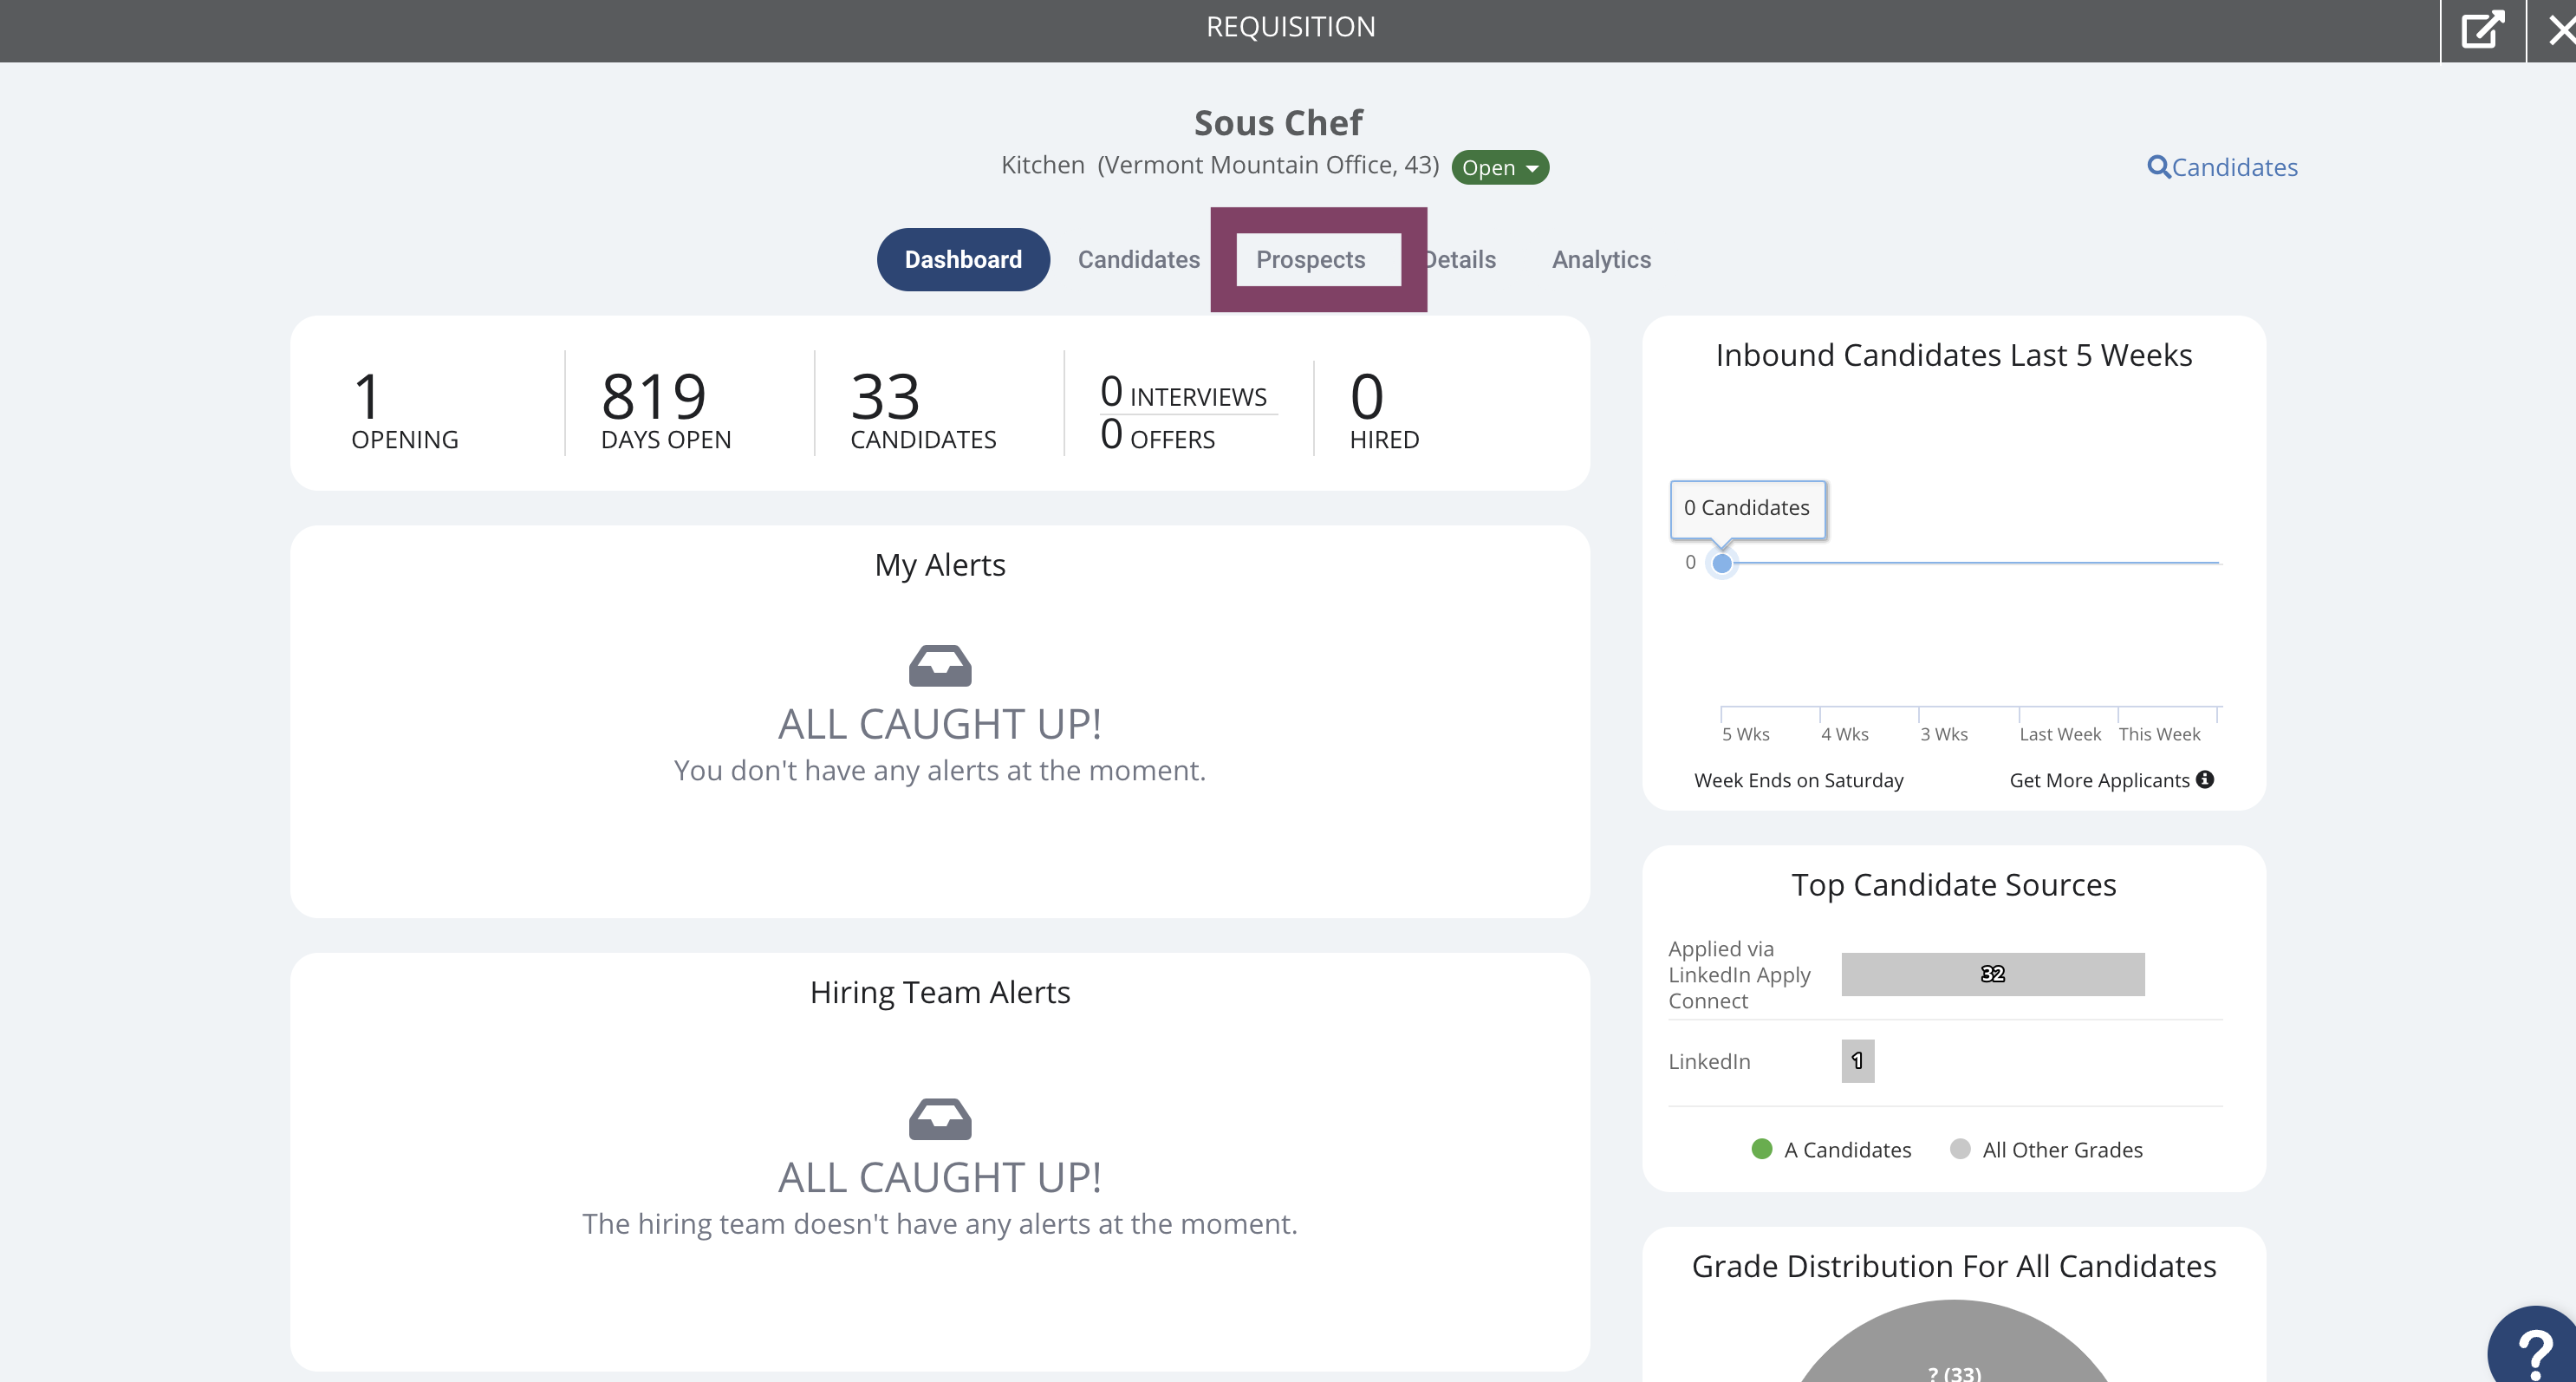
Task: Click the 'This Week' axis label
Action: [2159, 734]
